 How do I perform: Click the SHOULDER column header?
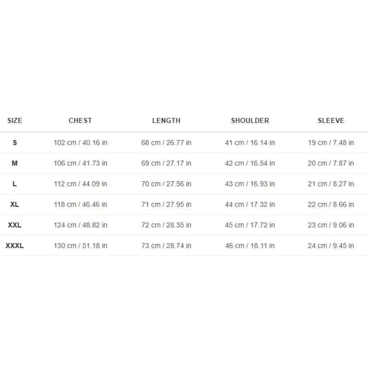(x=250, y=121)
